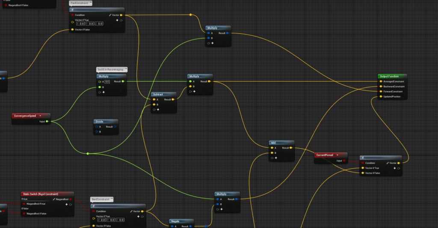Click the B pin of the Divide node
438x228 pixels.
[x=97, y=132]
